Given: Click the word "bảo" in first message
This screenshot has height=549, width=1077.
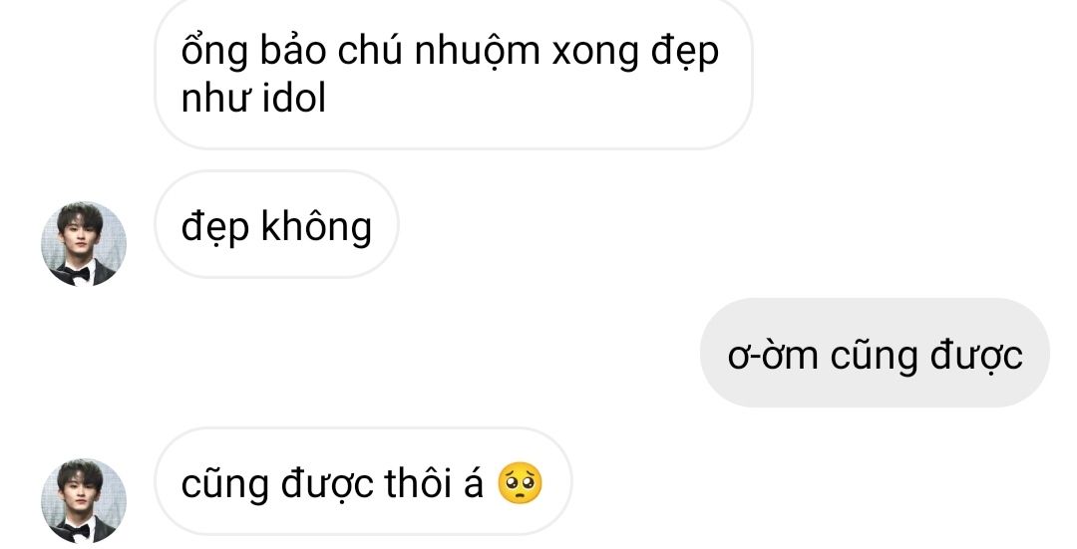Looking at the screenshot, I should click(292, 50).
